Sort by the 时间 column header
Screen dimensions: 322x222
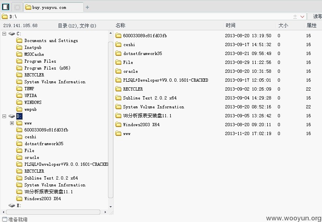coord(231,25)
